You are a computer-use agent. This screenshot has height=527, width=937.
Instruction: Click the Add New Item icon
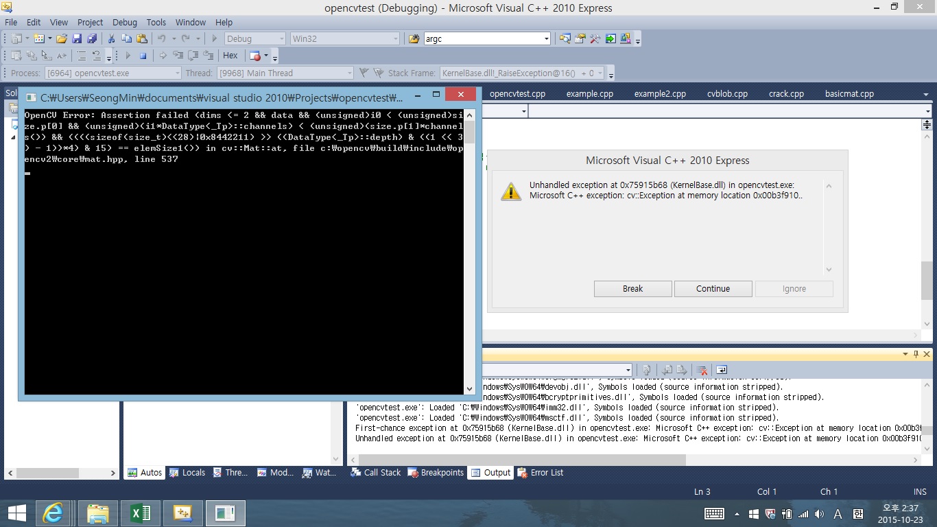pyautogui.click(x=39, y=39)
